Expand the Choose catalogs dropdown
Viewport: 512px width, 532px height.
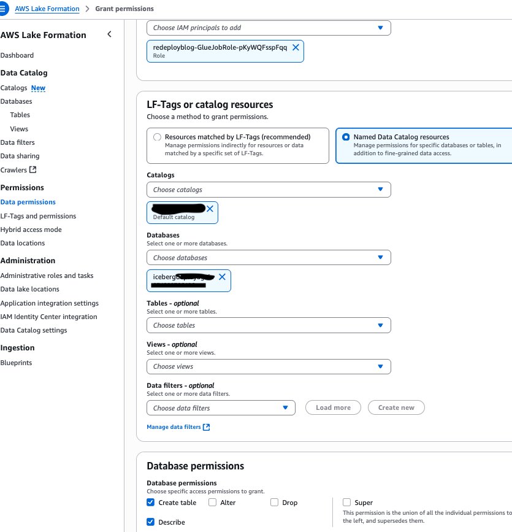point(269,190)
